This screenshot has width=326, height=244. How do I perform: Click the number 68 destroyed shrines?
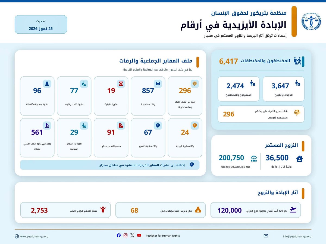pos(134,210)
